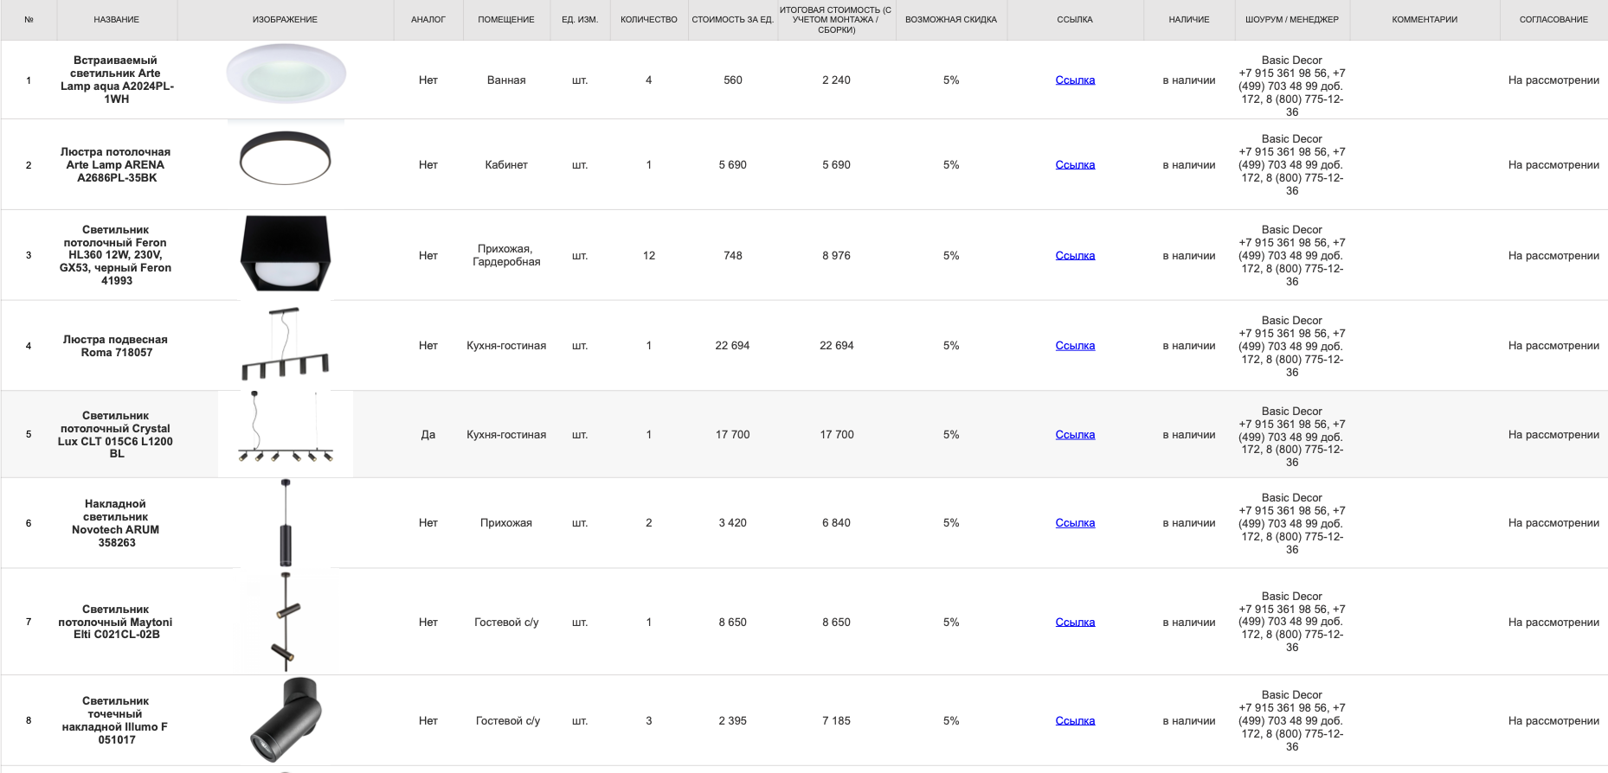Select the НАЛИЧИЕ column header
The image size is (1608, 773).
click(x=1189, y=20)
